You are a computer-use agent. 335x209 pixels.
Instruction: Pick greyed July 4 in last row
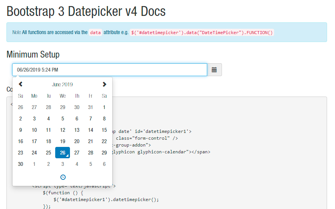click(x=77, y=164)
